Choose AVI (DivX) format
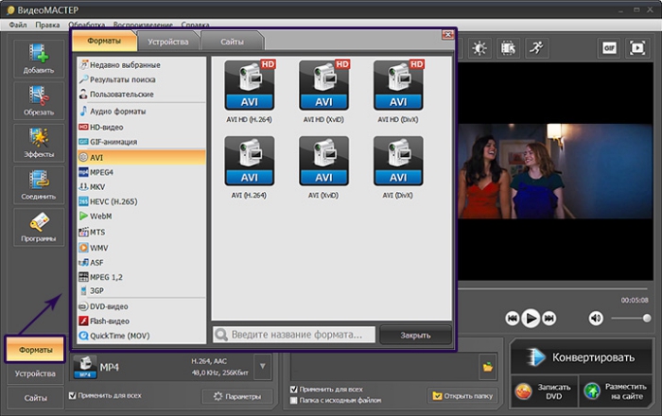Screen dimensions: 662x416 coord(398,167)
